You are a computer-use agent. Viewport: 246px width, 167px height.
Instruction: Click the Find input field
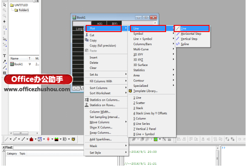(x=49, y=148)
